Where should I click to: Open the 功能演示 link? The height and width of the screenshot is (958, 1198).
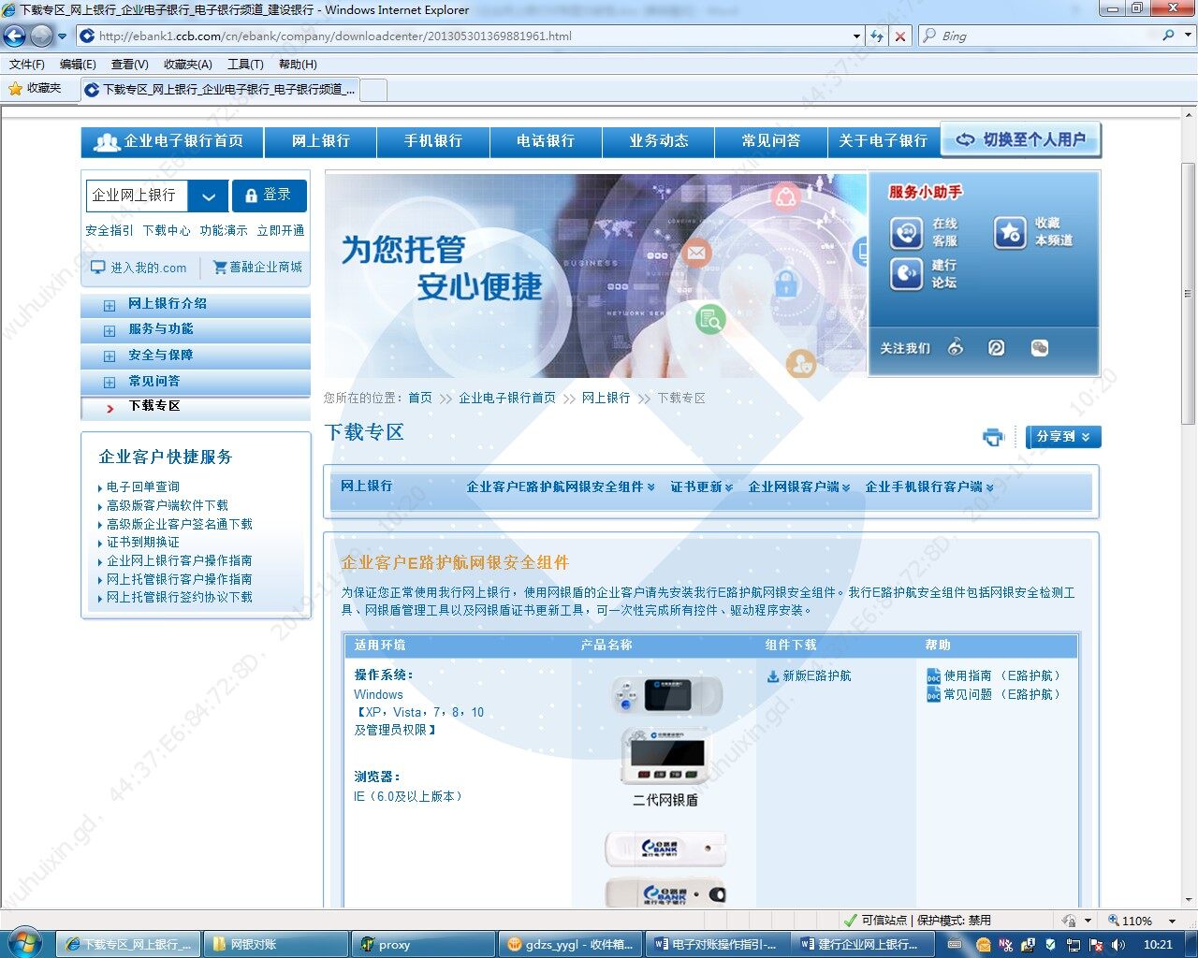click(x=224, y=230)
